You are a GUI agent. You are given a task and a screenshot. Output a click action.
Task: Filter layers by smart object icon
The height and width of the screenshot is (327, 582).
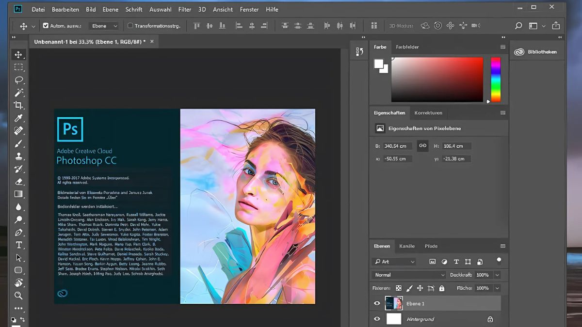pyautogui.click(x=480, y=262)
